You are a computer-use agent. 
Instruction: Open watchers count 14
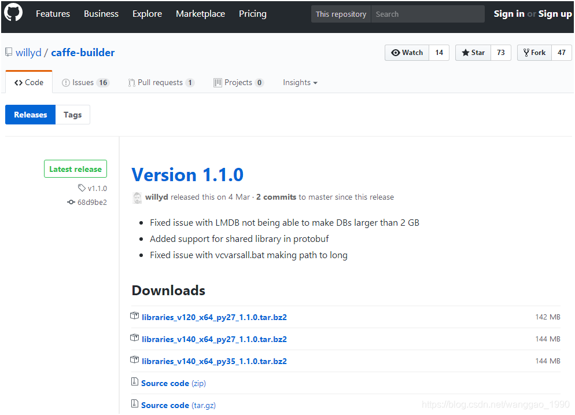tap(439, 53)
